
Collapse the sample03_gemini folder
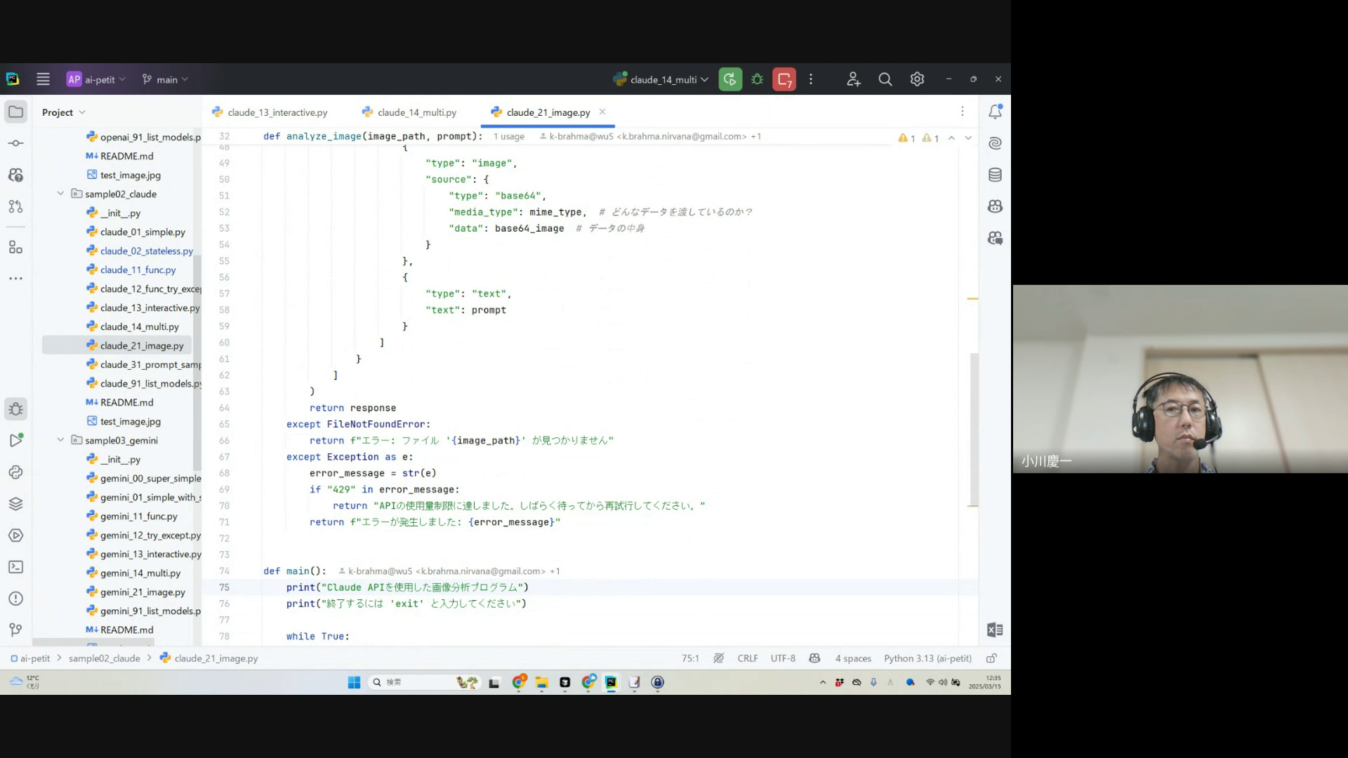(60, 440)
